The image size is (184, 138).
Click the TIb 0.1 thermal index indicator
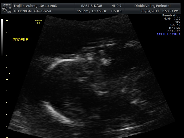coord(117,11)
